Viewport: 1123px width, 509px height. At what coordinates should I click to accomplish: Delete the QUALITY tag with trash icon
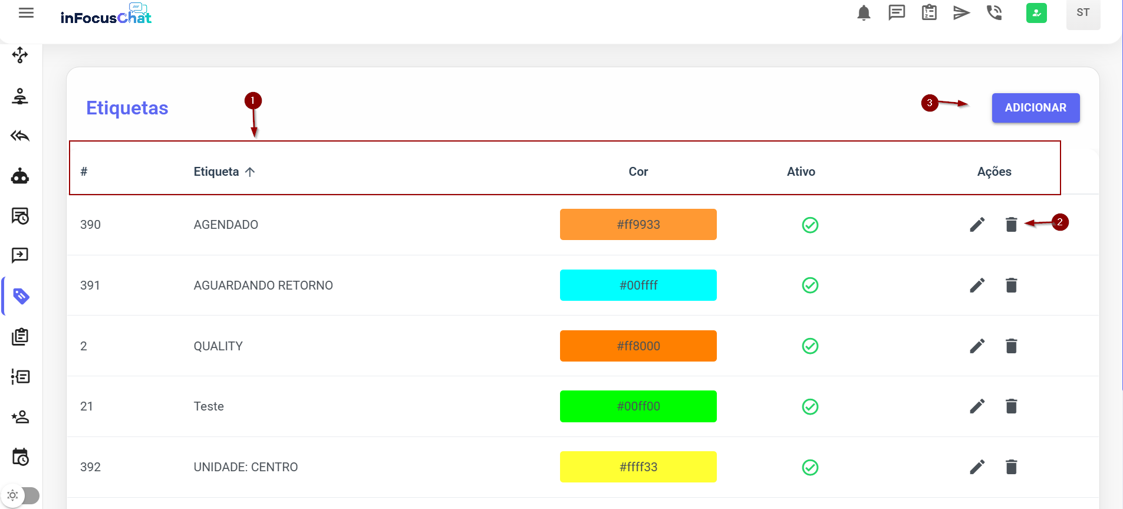tap(1011, 346)
